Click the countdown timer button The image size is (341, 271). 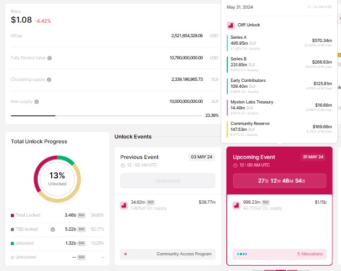(x=280, y=180)
